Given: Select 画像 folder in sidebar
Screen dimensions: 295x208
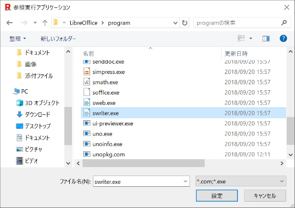Looking at the screenshot, I should (x=27, y=64).
